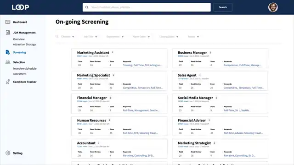Click Marketing Assistant keywords "Training, Full-Time"
This screenshot has width=294, height=165.
click(134, 65)
